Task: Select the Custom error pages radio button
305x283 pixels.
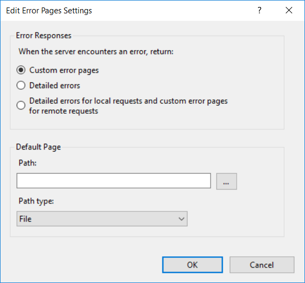Action: [x=21, y=70]
